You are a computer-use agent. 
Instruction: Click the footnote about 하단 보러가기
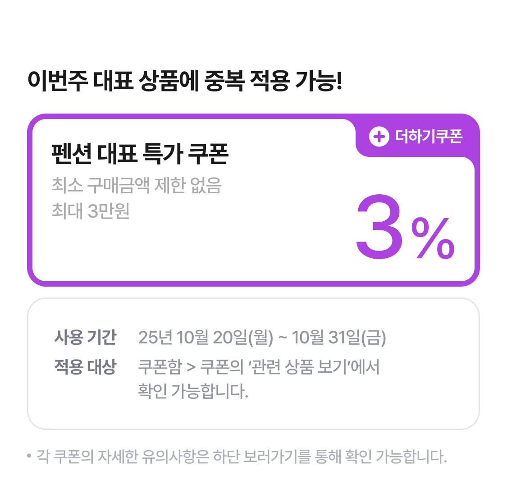click(241, 457)
